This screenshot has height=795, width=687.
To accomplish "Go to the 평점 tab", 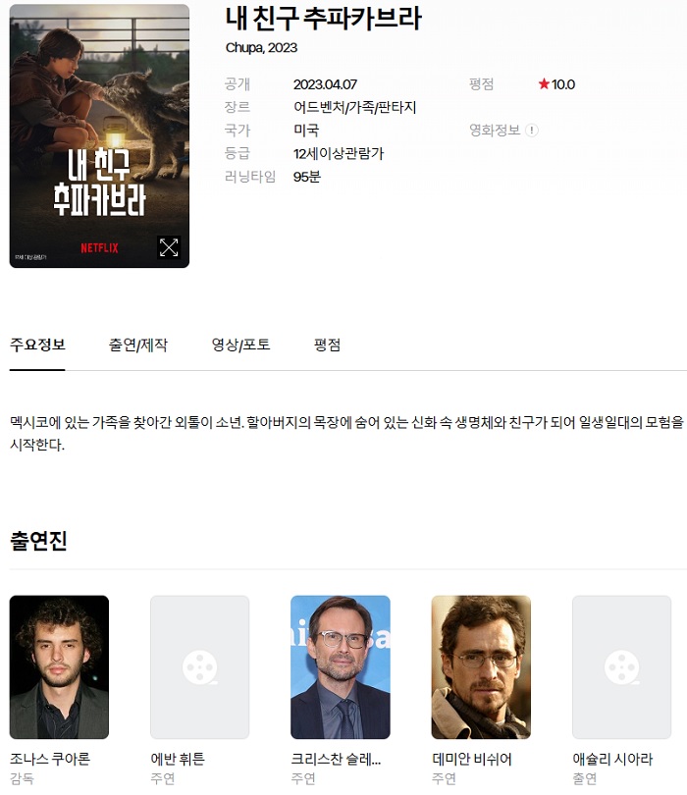I will (x=327, y=344).
